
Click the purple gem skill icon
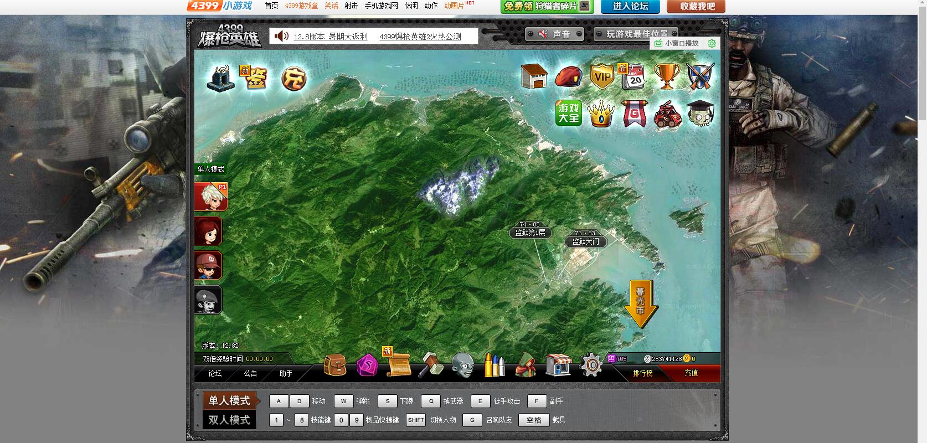[x=367, y=365]
